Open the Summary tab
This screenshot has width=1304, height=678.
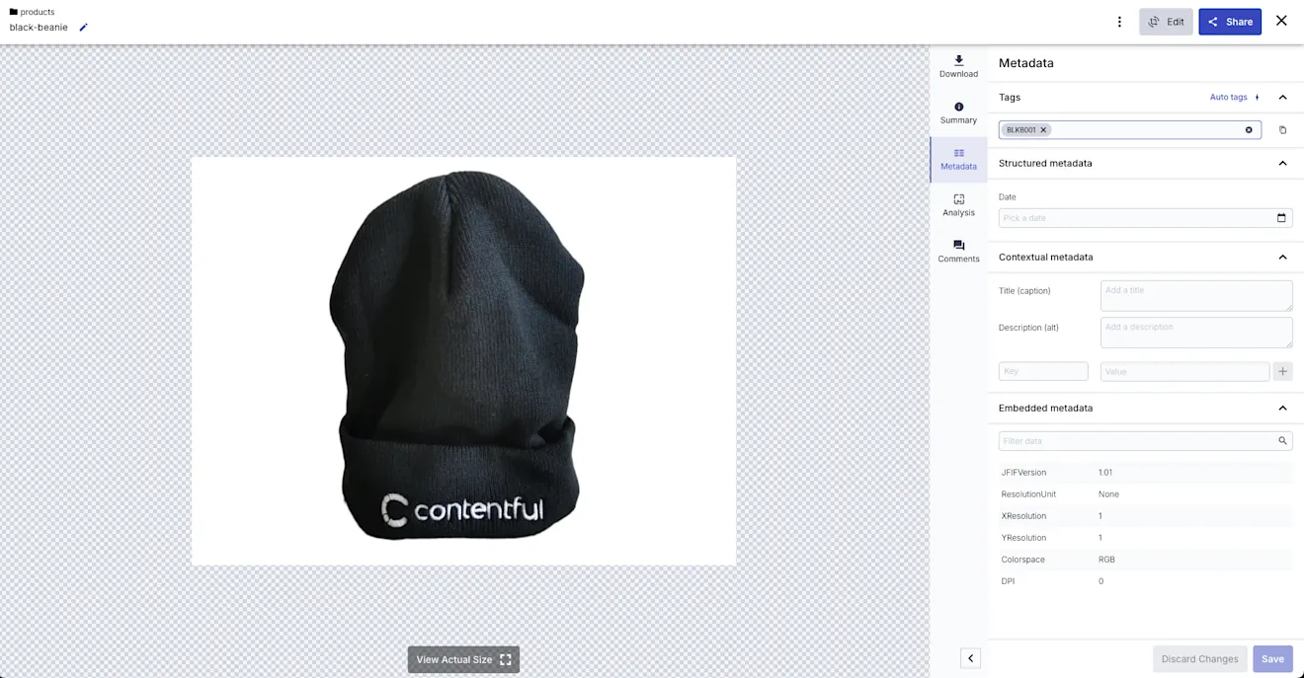click(958, 113)
